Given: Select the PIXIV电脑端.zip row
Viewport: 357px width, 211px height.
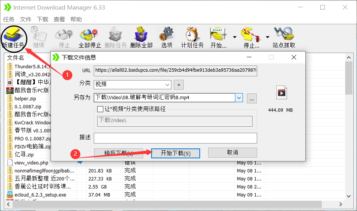Looking at the screenshot, I should click(x=28, y=147).
